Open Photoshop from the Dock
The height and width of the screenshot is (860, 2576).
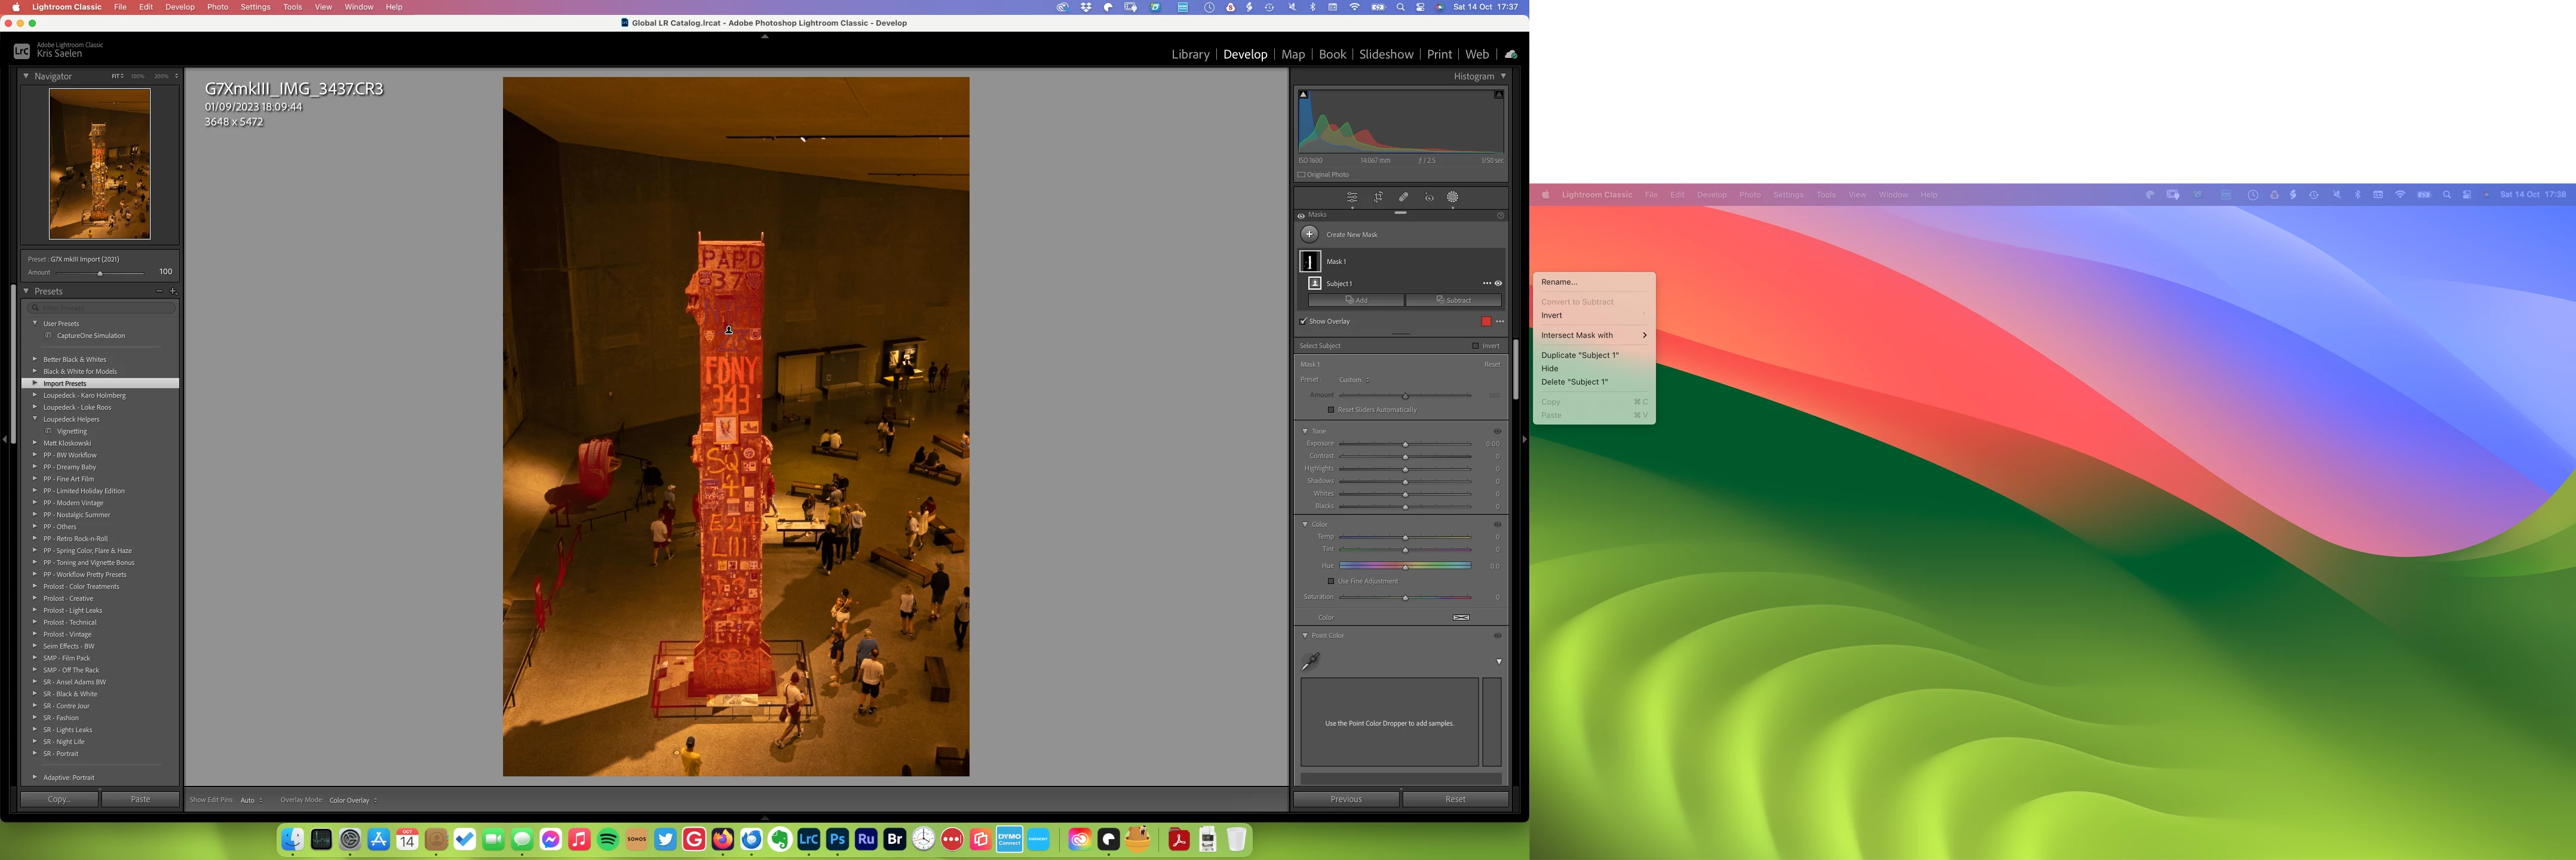coord(837,840)
